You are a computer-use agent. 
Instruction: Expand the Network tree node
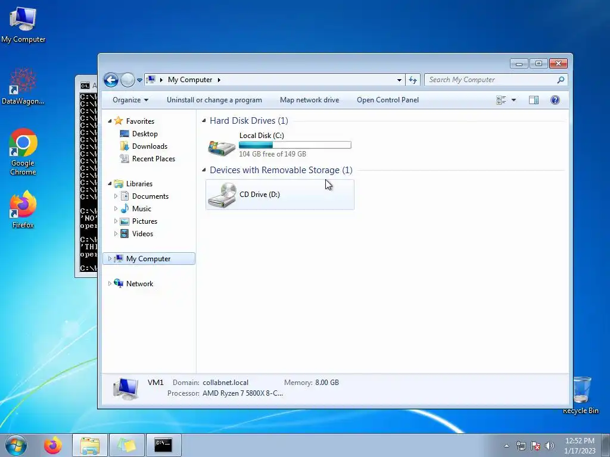pyautogui.click(x=110, y=284)
